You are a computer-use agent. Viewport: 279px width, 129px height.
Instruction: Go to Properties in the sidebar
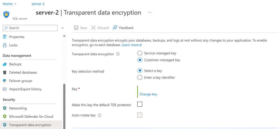[17, 37]
